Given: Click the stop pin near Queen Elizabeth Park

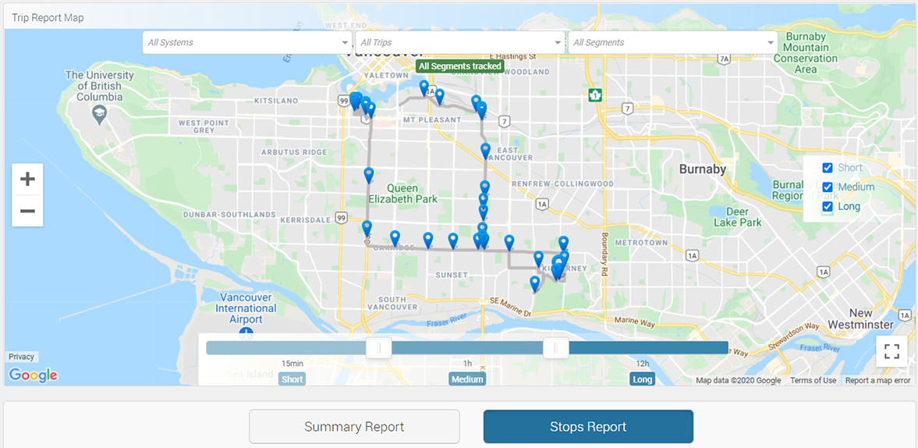Looking at the screenshot, I should [x=369, y=176].
